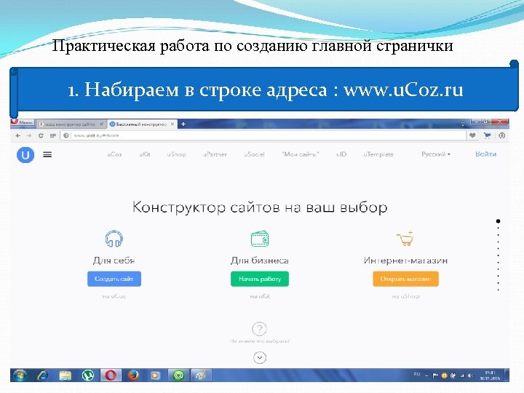Open the uKit navigation link
Screen dimensions: 524x393
tap(145, 154)
